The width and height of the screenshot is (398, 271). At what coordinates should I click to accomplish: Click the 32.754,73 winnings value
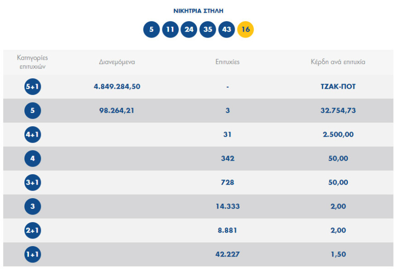click(x=335, y=110)
